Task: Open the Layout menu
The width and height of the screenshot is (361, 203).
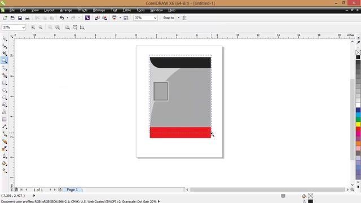Action: click(49, 10)
